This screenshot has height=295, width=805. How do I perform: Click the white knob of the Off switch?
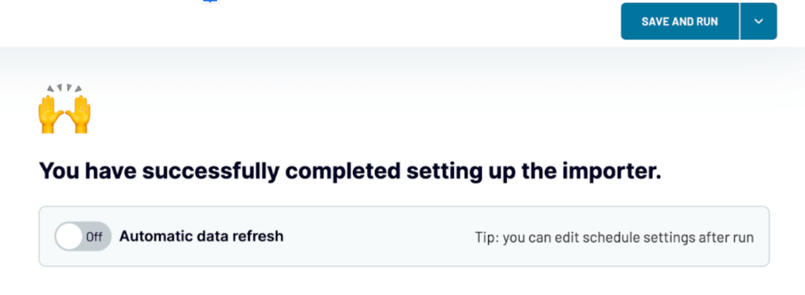point(69,236)
